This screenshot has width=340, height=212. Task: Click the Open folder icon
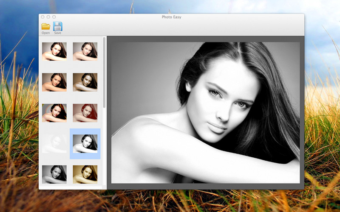(45, 27)
